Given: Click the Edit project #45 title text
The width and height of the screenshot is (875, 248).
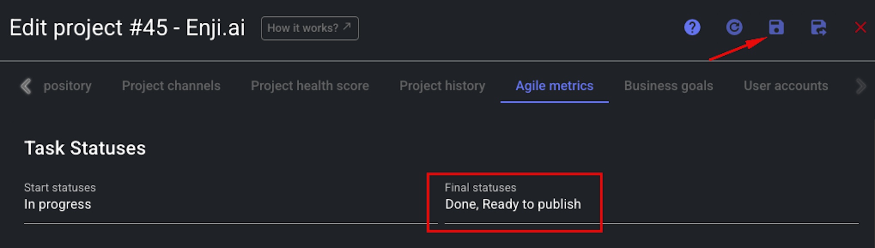Looking at the screenshot, I should 127,28.
